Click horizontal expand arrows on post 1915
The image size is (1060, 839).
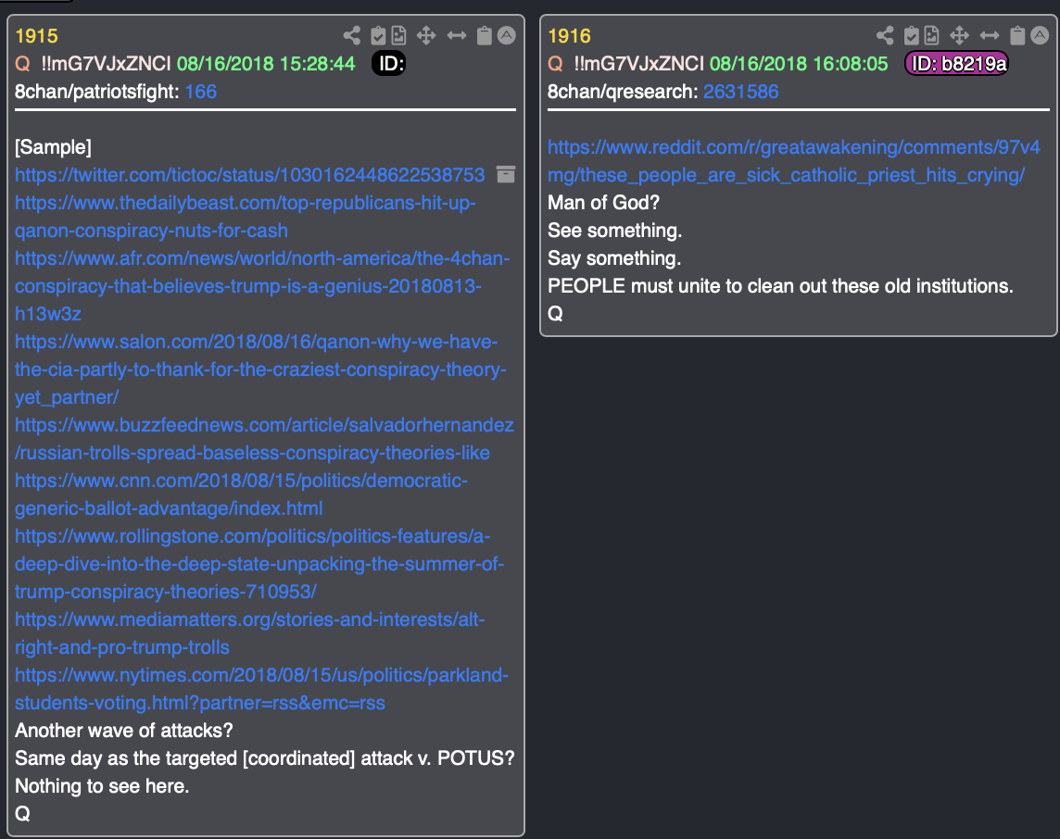(457, 35)
